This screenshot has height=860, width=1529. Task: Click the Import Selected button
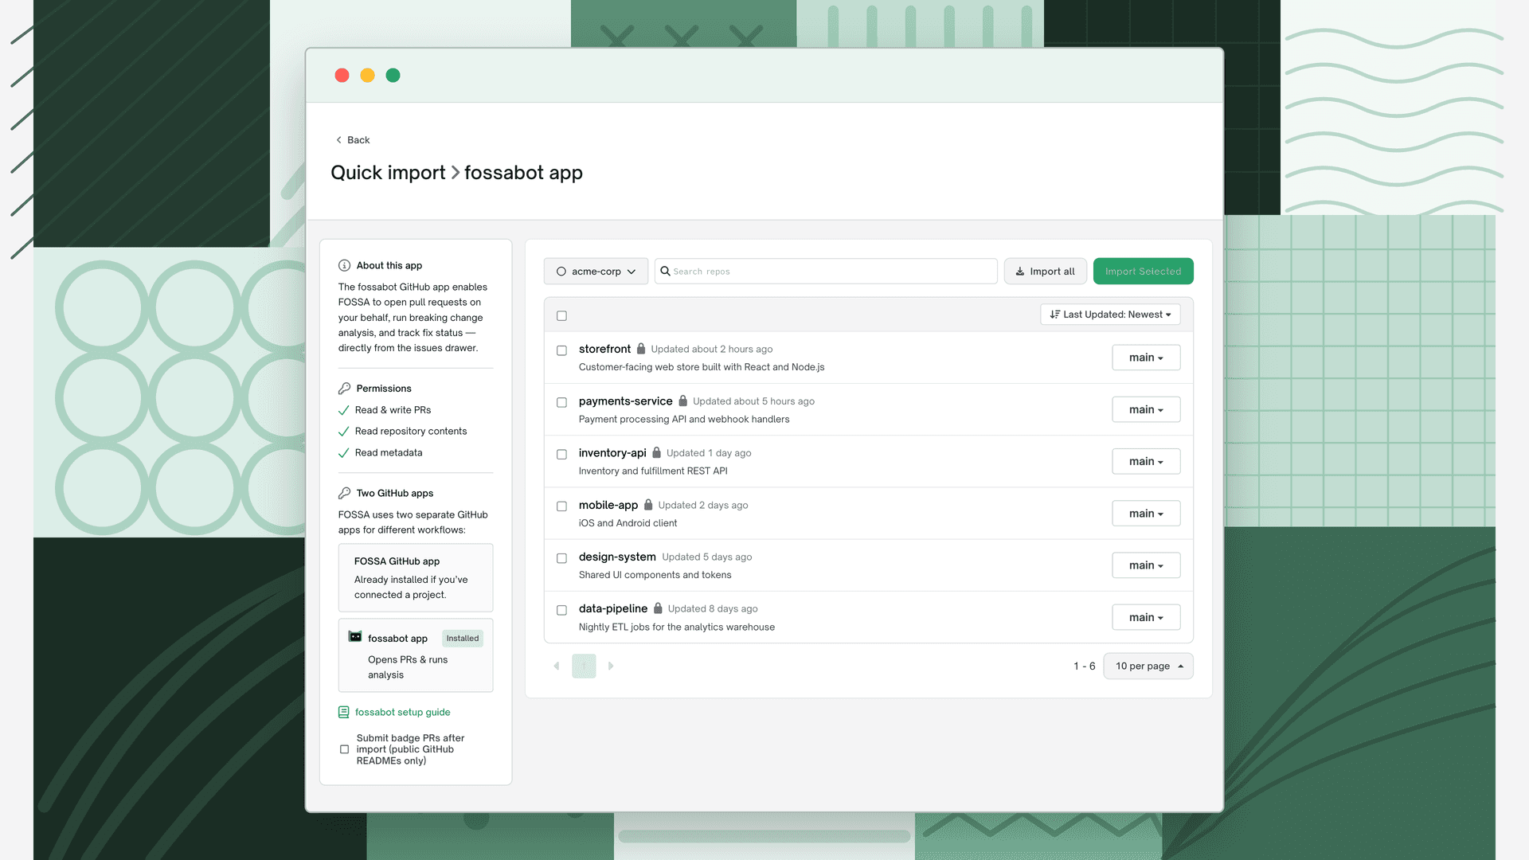point(1143,271)
